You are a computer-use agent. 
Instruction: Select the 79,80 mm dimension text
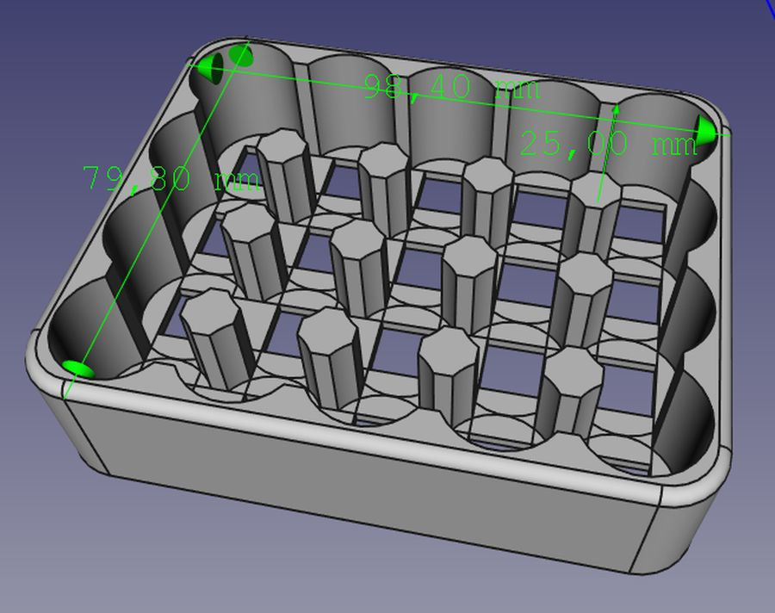pyautogui.click(x=170, y=179)
